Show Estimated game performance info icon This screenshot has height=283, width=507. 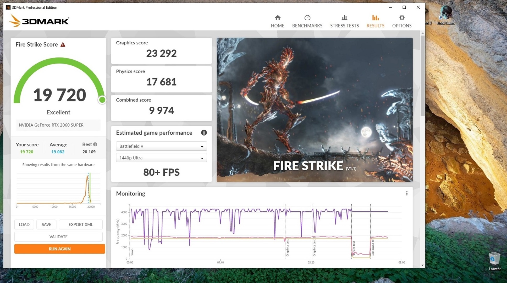coord(204,133)
